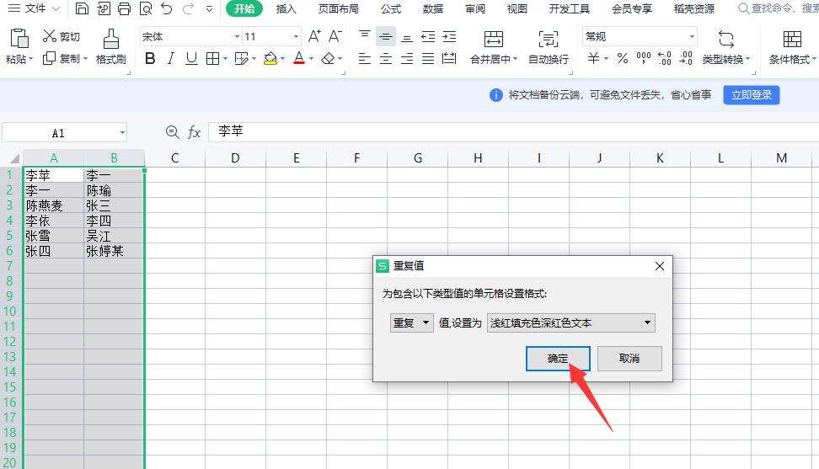Screen dimensions: 819x469
Task: Increase font size with A+ icon
Action: pos(314,36)
